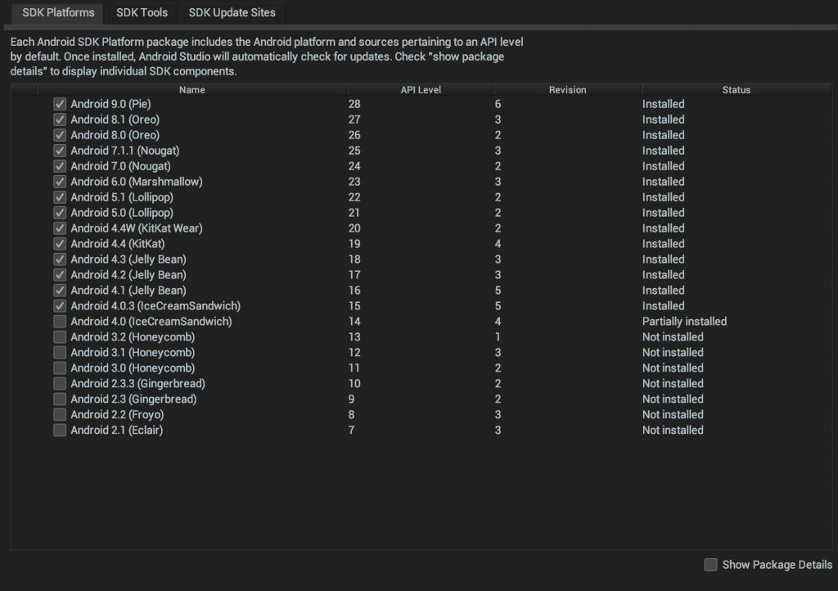Select 'Android 2.3.3 (Gingerbread)' name text

tap(137, 383)
